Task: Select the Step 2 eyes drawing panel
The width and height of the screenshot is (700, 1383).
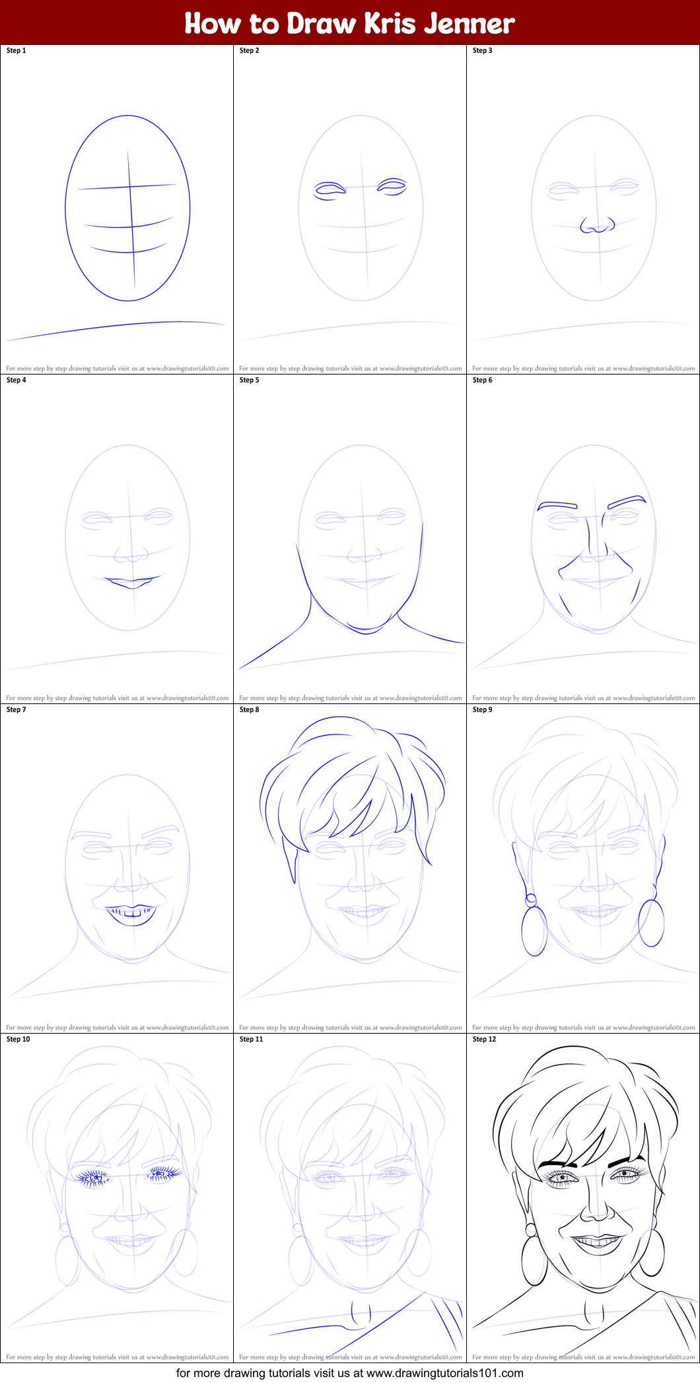Action: (350, 209)
